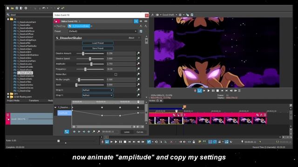Jump to the next keyframe icon

coord(84,132)
